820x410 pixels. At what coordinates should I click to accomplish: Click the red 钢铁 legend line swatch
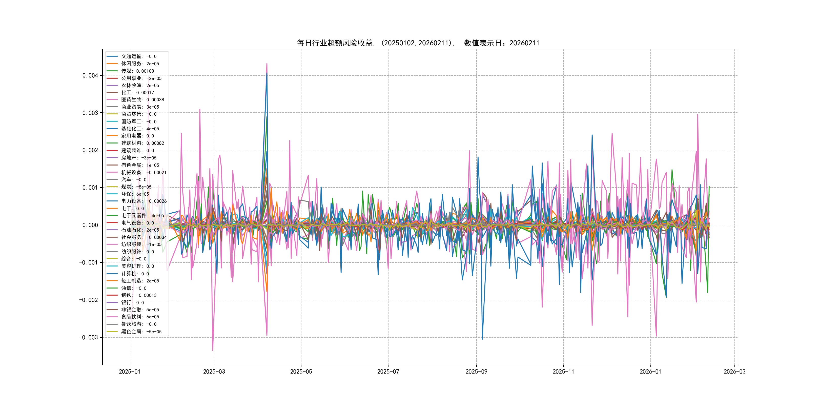coord(112,295)
